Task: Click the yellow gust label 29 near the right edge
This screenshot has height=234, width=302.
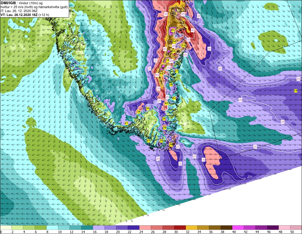Action: (x=296, y=90)
